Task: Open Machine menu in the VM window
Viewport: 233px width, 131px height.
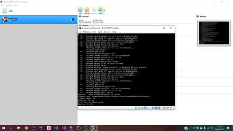Action: 87,32
